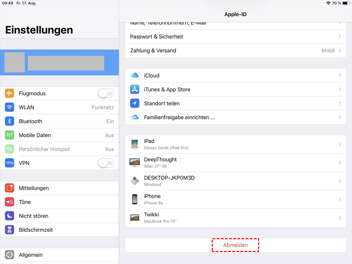Tap the Bluetooth icon in sidebar
The width and height of the screenshot is (352, 264).
coord(10,121)
